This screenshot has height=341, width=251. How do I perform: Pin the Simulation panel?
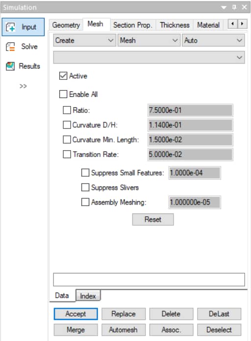tap(234, 7)
